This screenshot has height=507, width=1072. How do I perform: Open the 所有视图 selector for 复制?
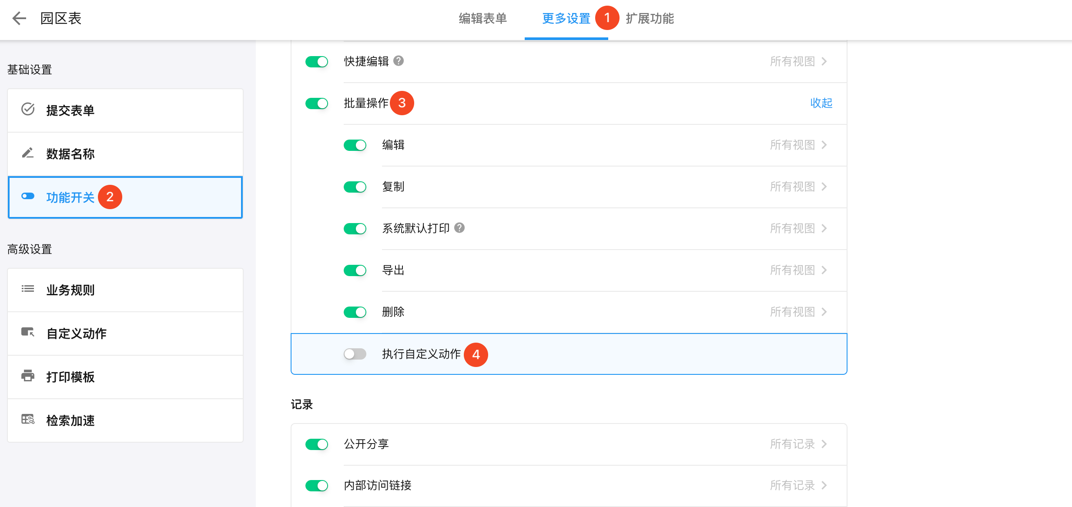798,187
